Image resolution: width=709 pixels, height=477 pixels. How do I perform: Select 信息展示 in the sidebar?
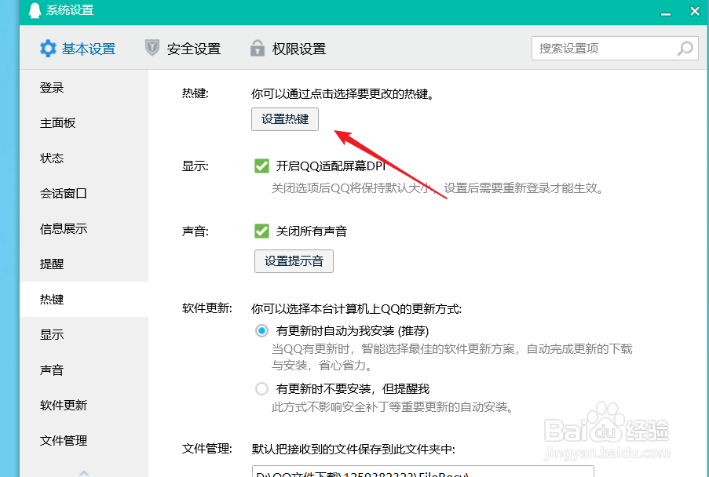pyautogui.click(x=84, y=228)
